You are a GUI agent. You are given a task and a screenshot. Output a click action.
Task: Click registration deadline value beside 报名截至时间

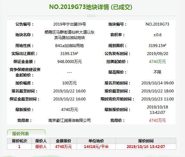[70, 91]
